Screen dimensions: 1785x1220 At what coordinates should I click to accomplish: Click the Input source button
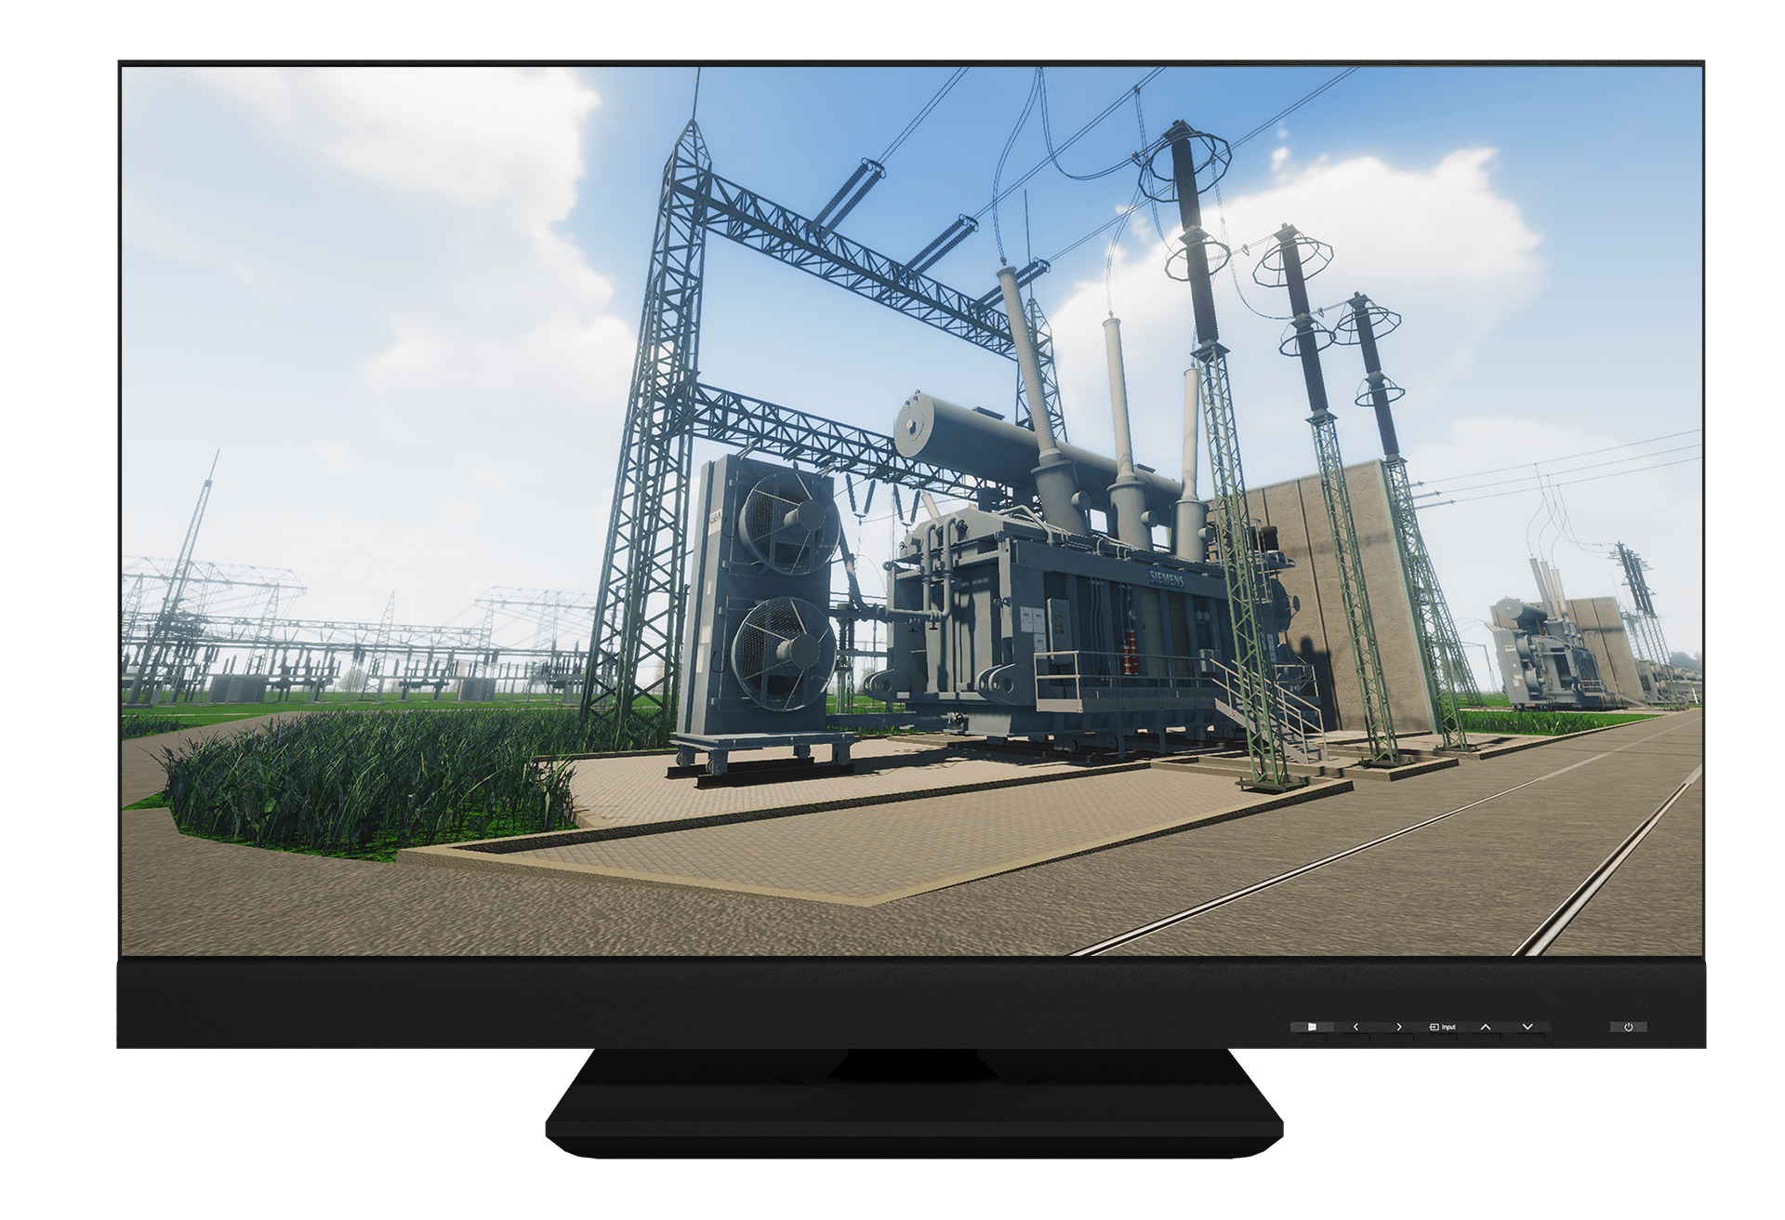[x=1442, y=1027]
